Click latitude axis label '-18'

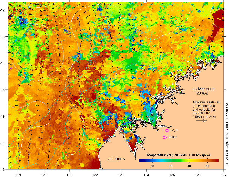click(x=3, y=169)
